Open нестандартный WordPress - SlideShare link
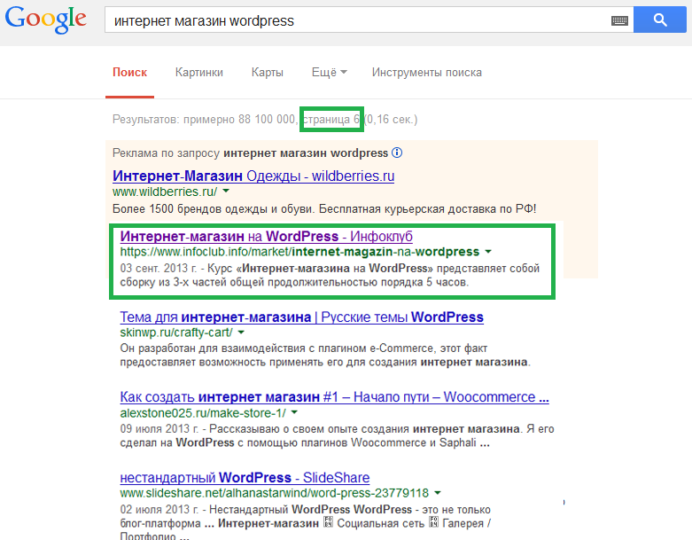The width and height of the screenshot is (692, 540). (245, 477)
